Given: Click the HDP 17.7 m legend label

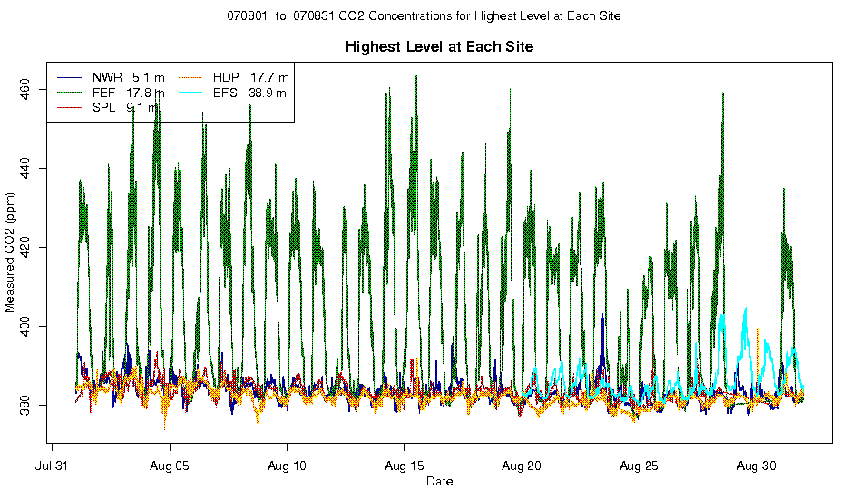Looking at the screenshot, I should (250, 77).
